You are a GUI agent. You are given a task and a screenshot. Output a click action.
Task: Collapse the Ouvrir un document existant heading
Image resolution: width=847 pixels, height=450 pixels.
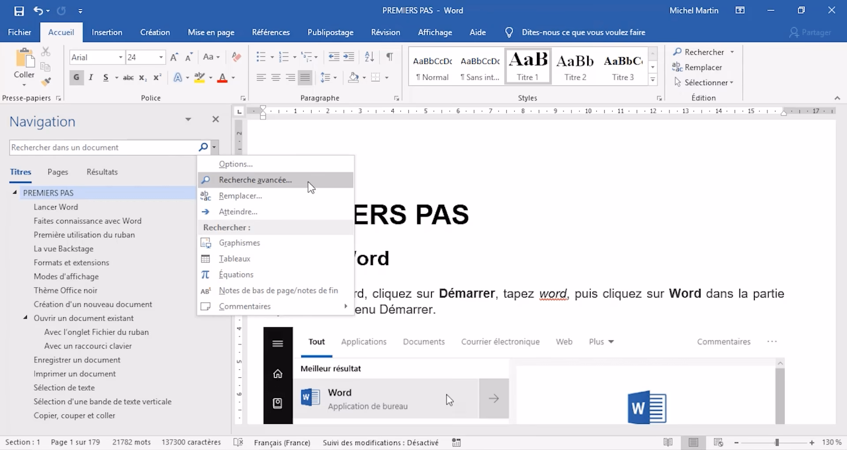coord(25,318)
